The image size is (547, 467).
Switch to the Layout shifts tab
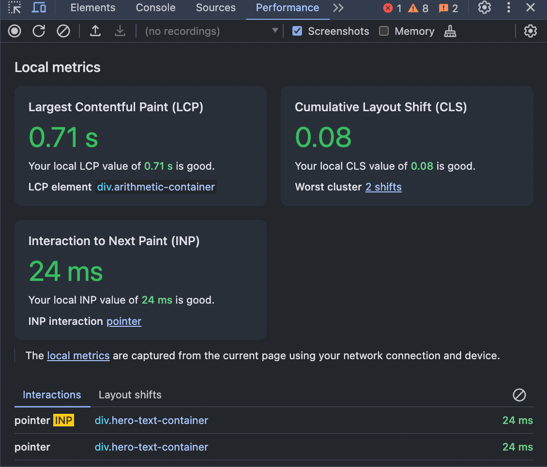click(130, 395)
